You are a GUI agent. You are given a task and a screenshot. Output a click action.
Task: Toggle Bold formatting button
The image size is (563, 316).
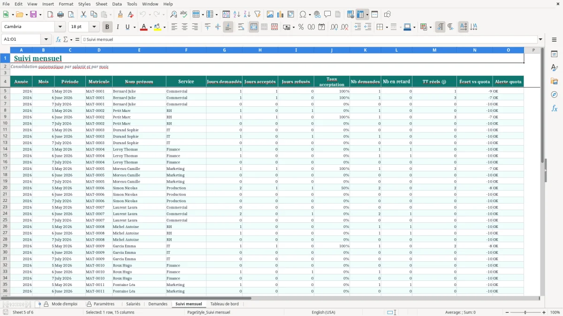107,27
